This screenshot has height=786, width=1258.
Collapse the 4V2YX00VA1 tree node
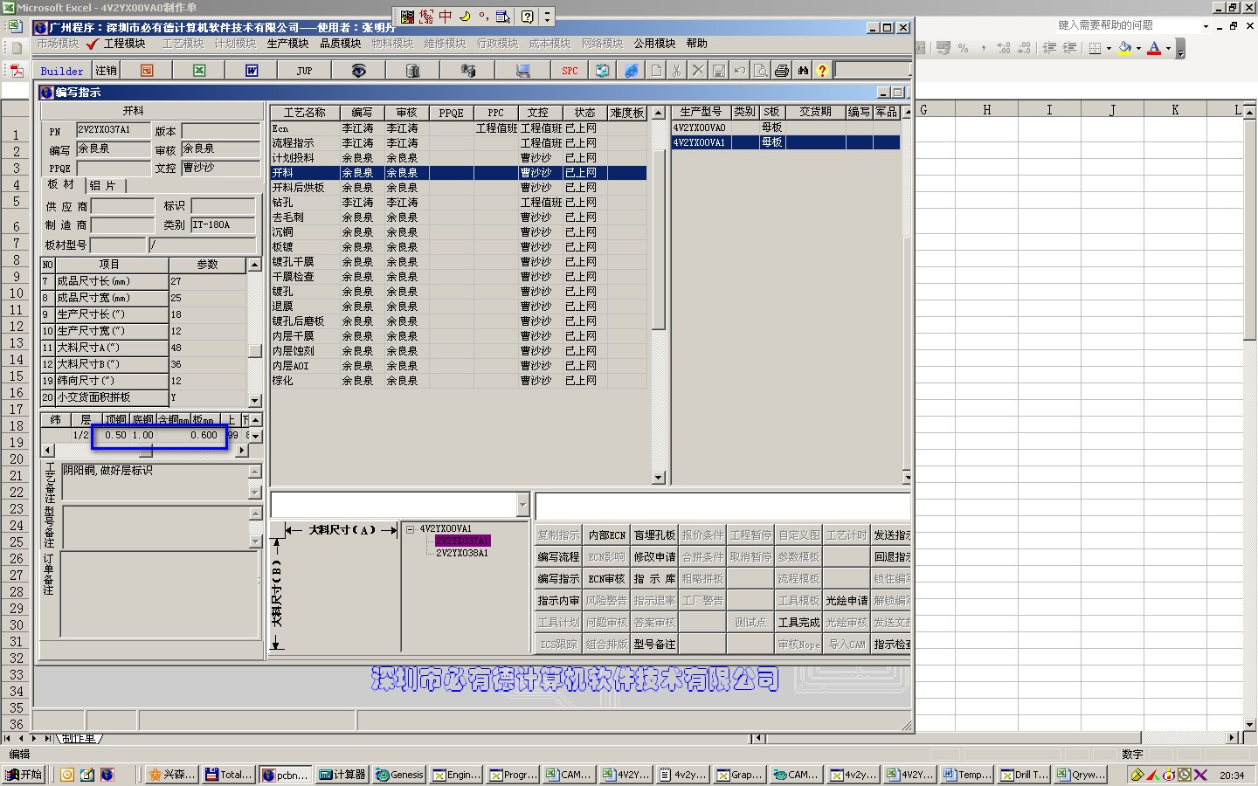pos(410,529)
